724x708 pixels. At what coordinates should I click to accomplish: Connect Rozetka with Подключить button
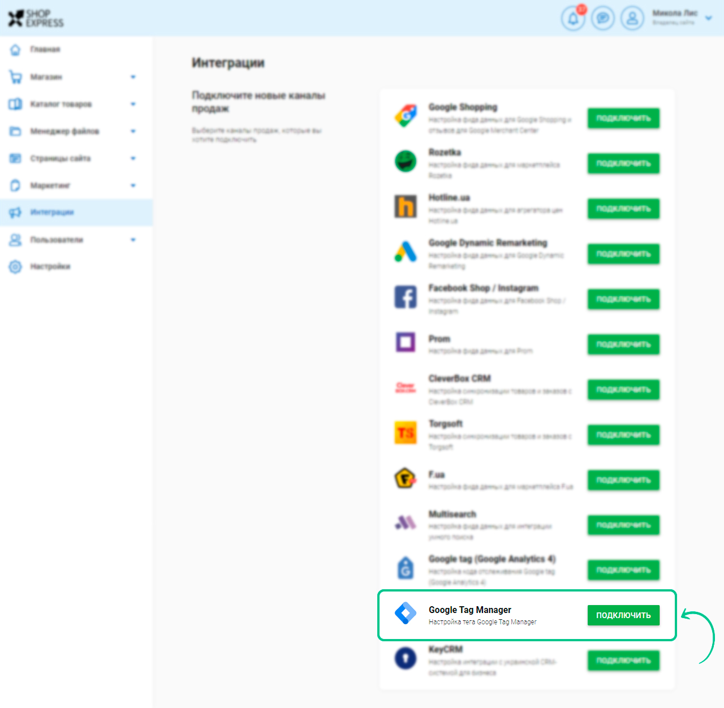[x=623, y=163]
